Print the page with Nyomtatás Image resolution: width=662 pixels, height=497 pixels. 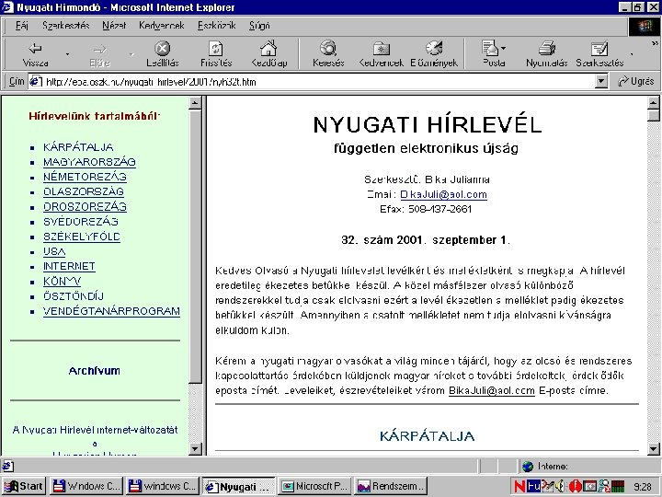(547, 54)
